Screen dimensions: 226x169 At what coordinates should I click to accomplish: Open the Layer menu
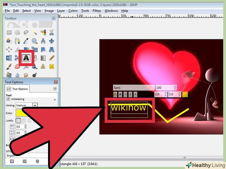61,11
